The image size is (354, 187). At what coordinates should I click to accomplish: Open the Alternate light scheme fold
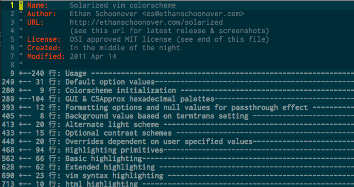pyautogui.click(x=186, y=124)
